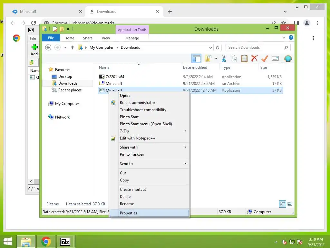Image resolution: width=330 pixels, height=248 pixels.
Task: Click the Paste clipboard toolbar icon
Action: tap(244, 58)
